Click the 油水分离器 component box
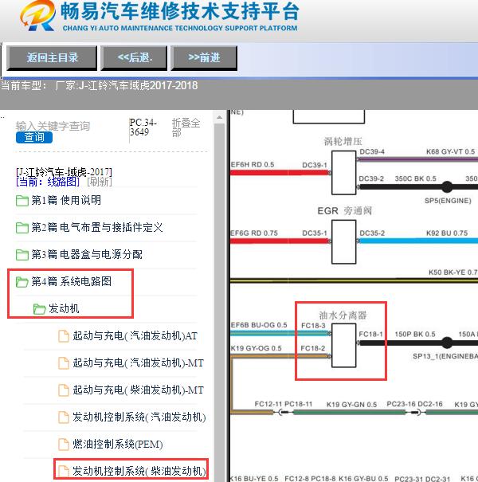Viewport: 478px width, 482px height. click(x=343, y=345)
